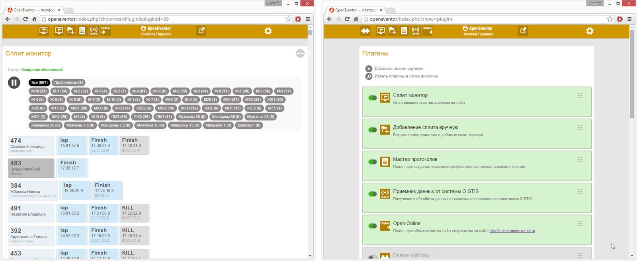Click lap split 14:57:06,3 of participant 392
Viewport: 637px width, 261px height.
click(x=72, y=236)
